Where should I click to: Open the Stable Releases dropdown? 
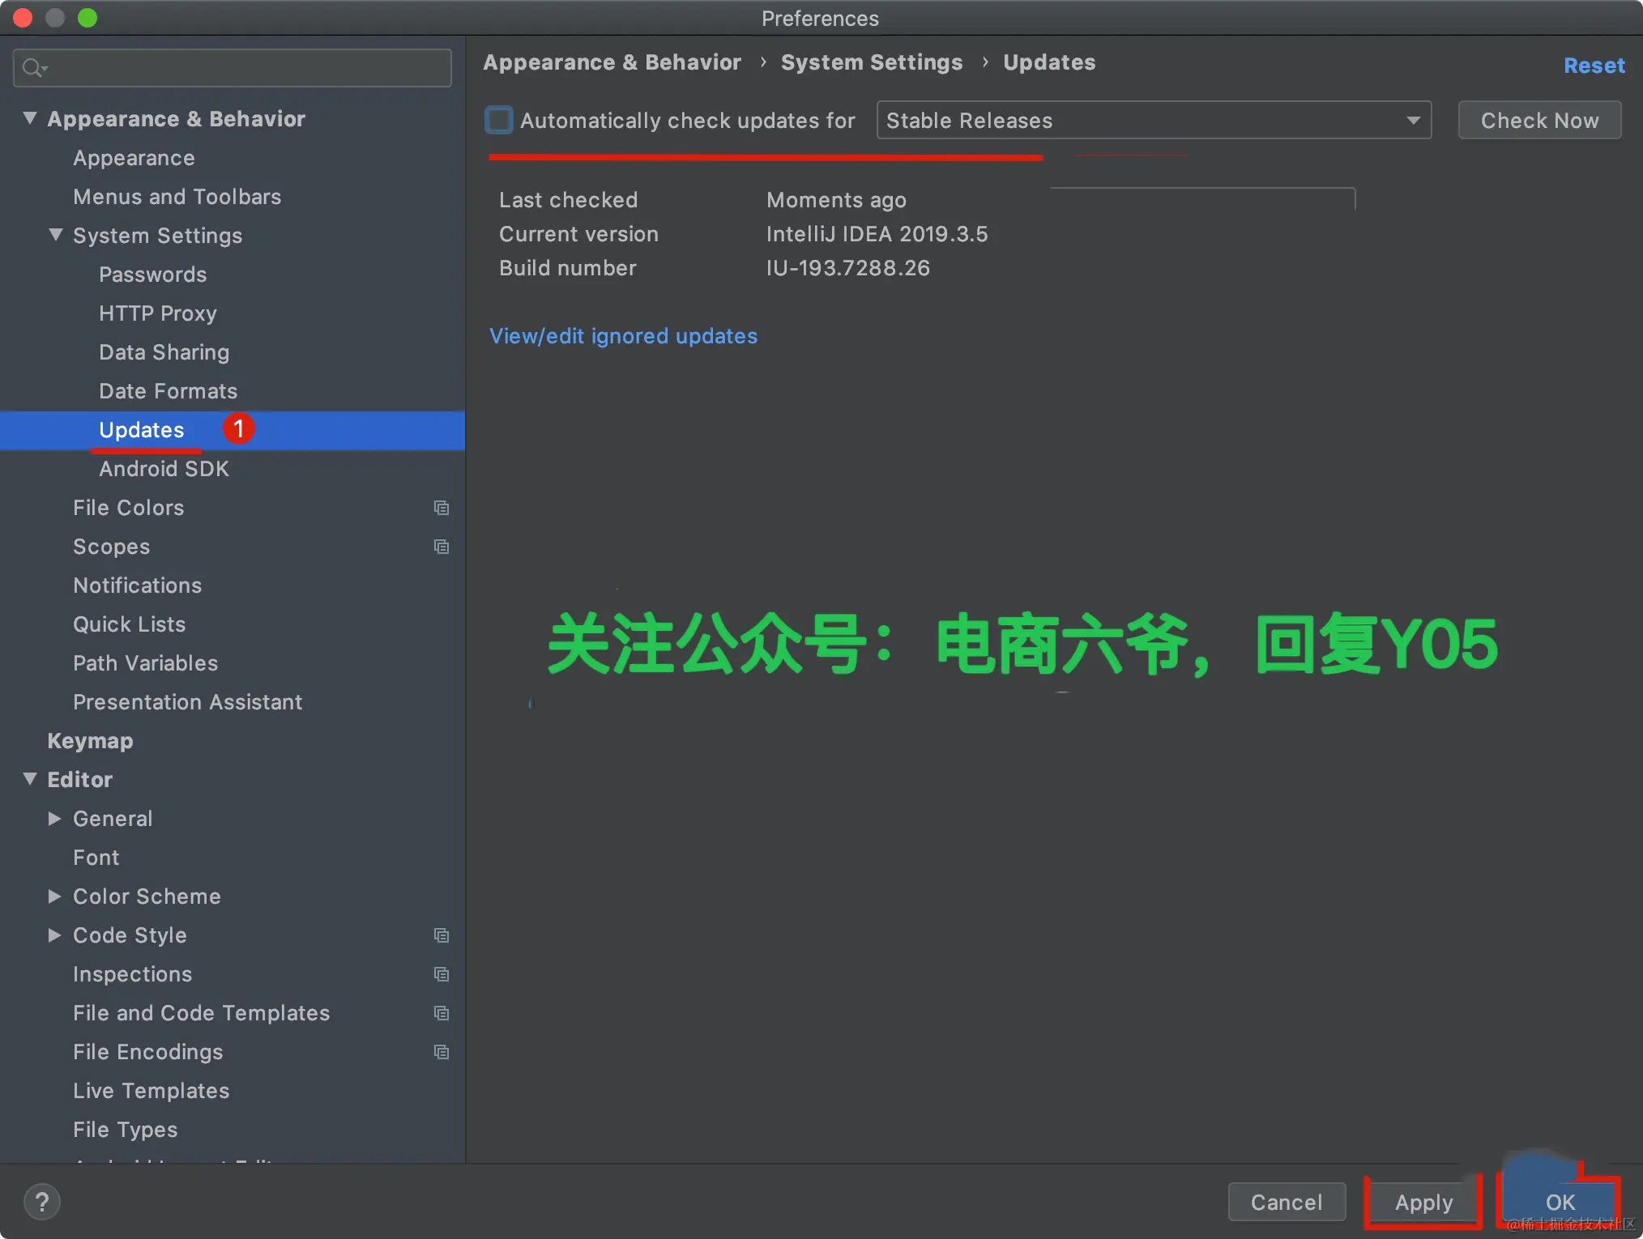click(x=1154, y=121)
